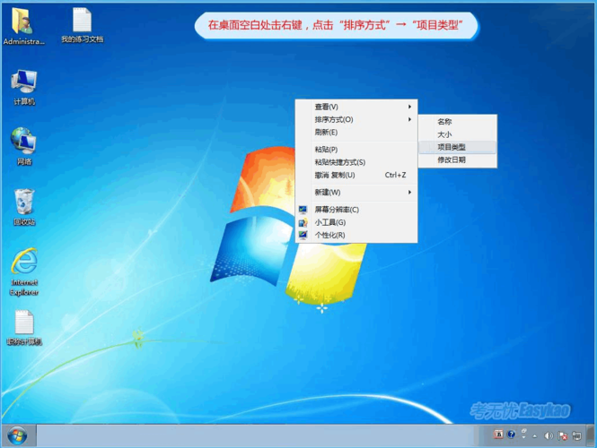Sort by 修改日期 in submenu
This screenshot has width=597, height=448.
[x=457, y=160]
